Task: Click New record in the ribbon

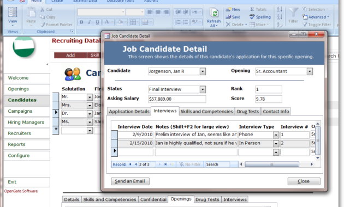Action: point(233,9)
